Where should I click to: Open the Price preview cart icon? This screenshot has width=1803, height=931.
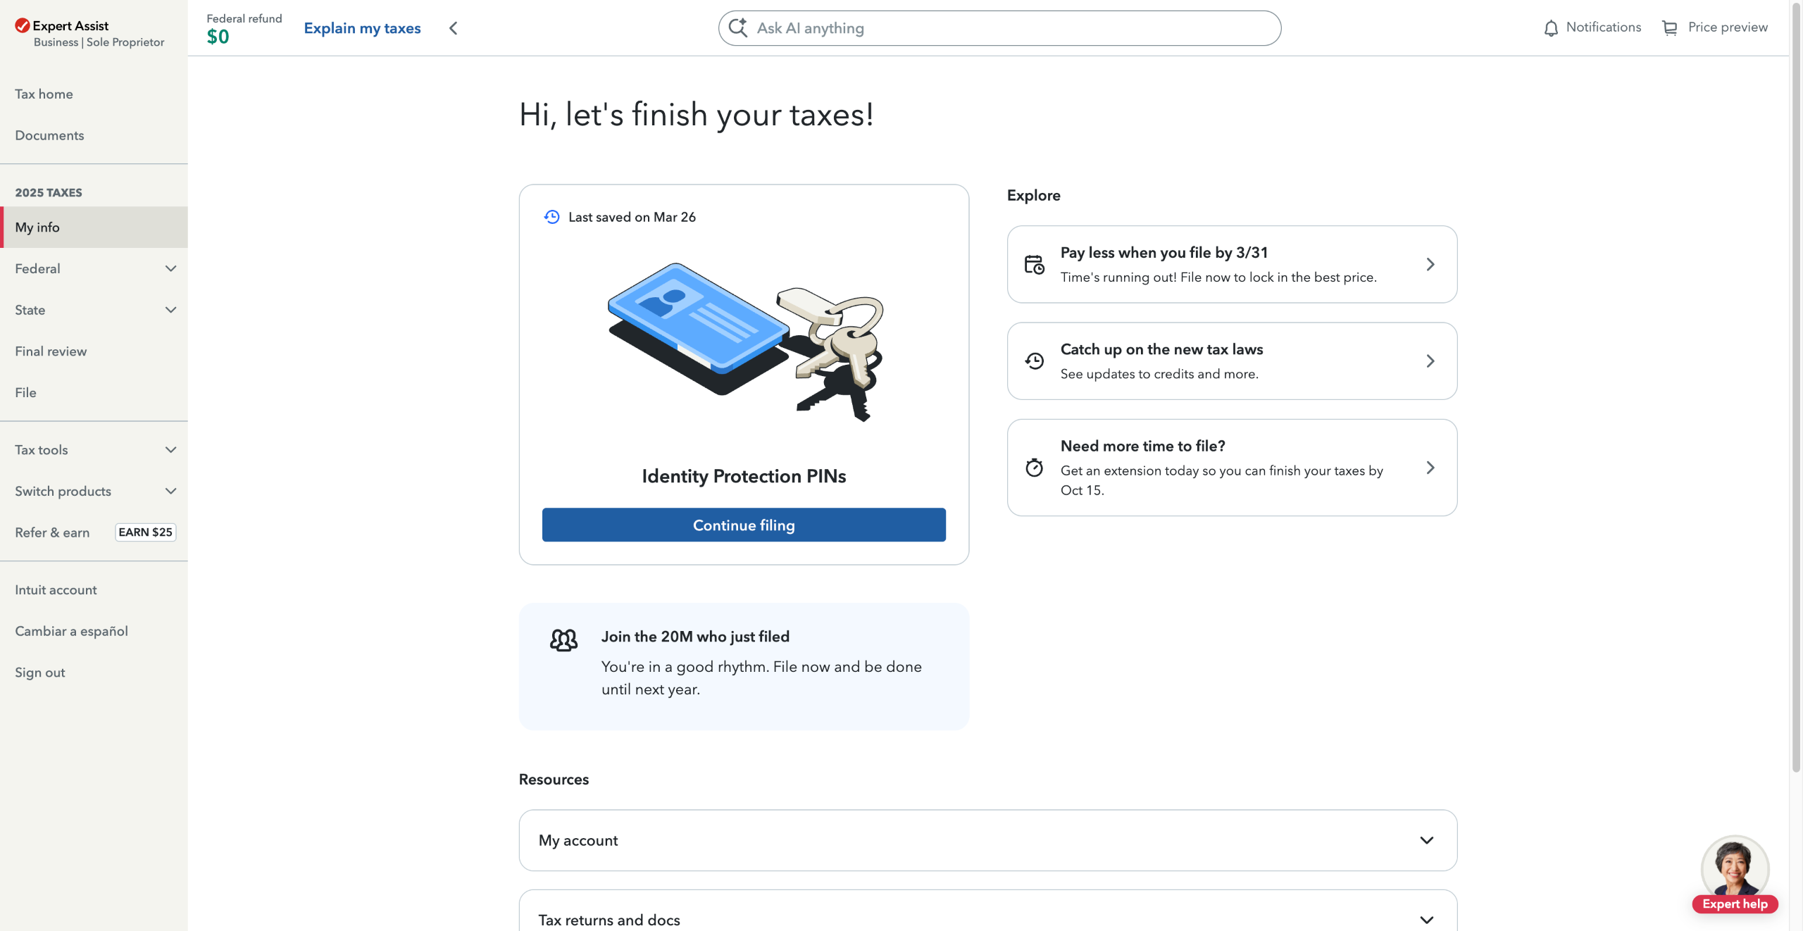click(x=1669, y=28)
